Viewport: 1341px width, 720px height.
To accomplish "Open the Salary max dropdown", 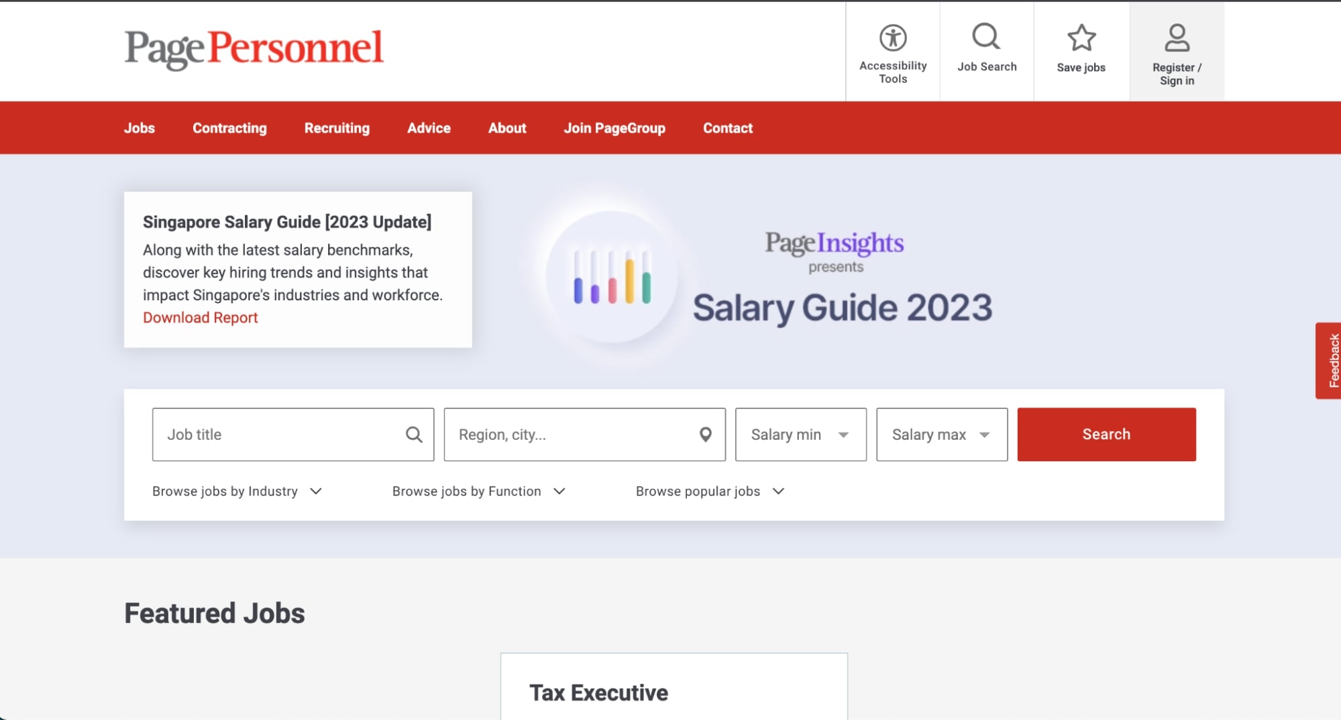I will tap(942, 434).
